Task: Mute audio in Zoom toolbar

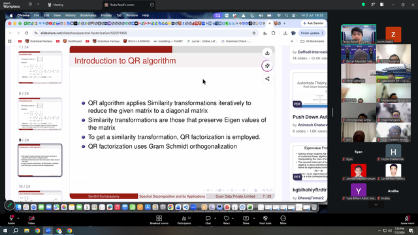Action: point(11,219)
